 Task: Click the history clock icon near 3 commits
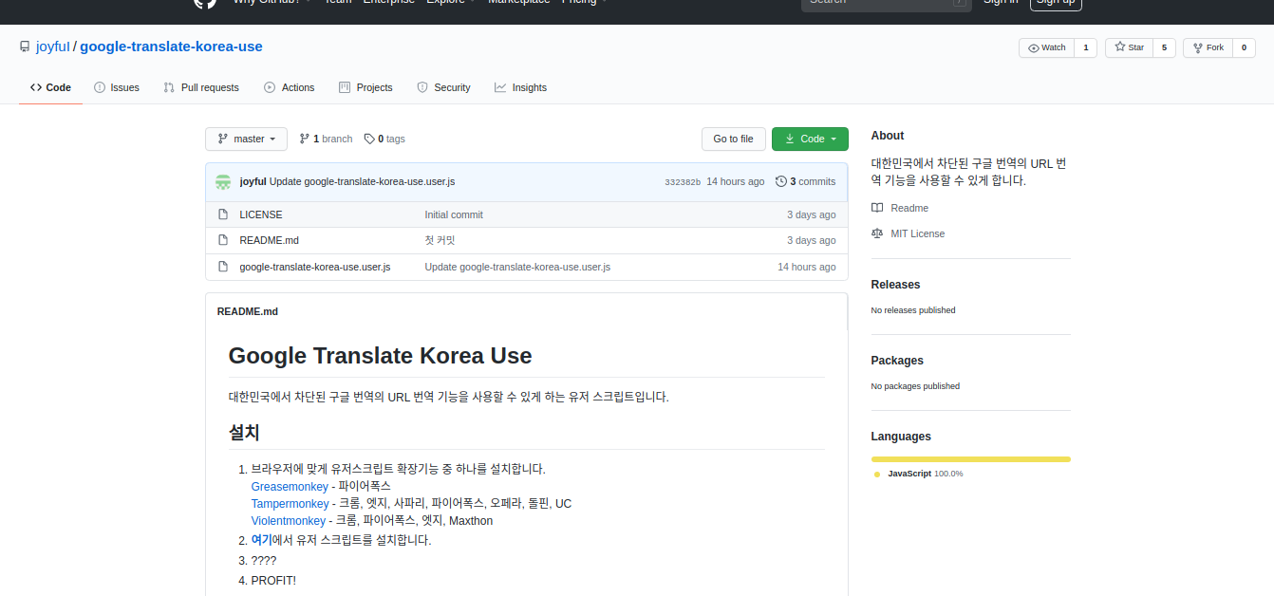coord(780,181)
